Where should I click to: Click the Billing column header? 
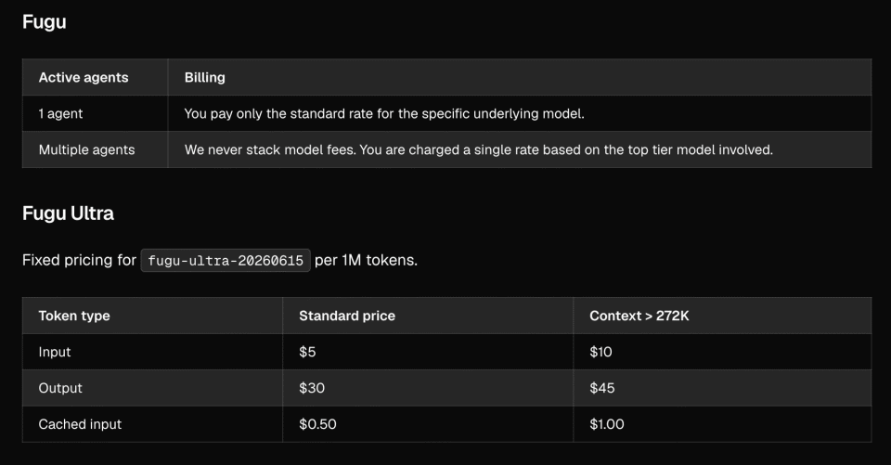click(204, 77)
